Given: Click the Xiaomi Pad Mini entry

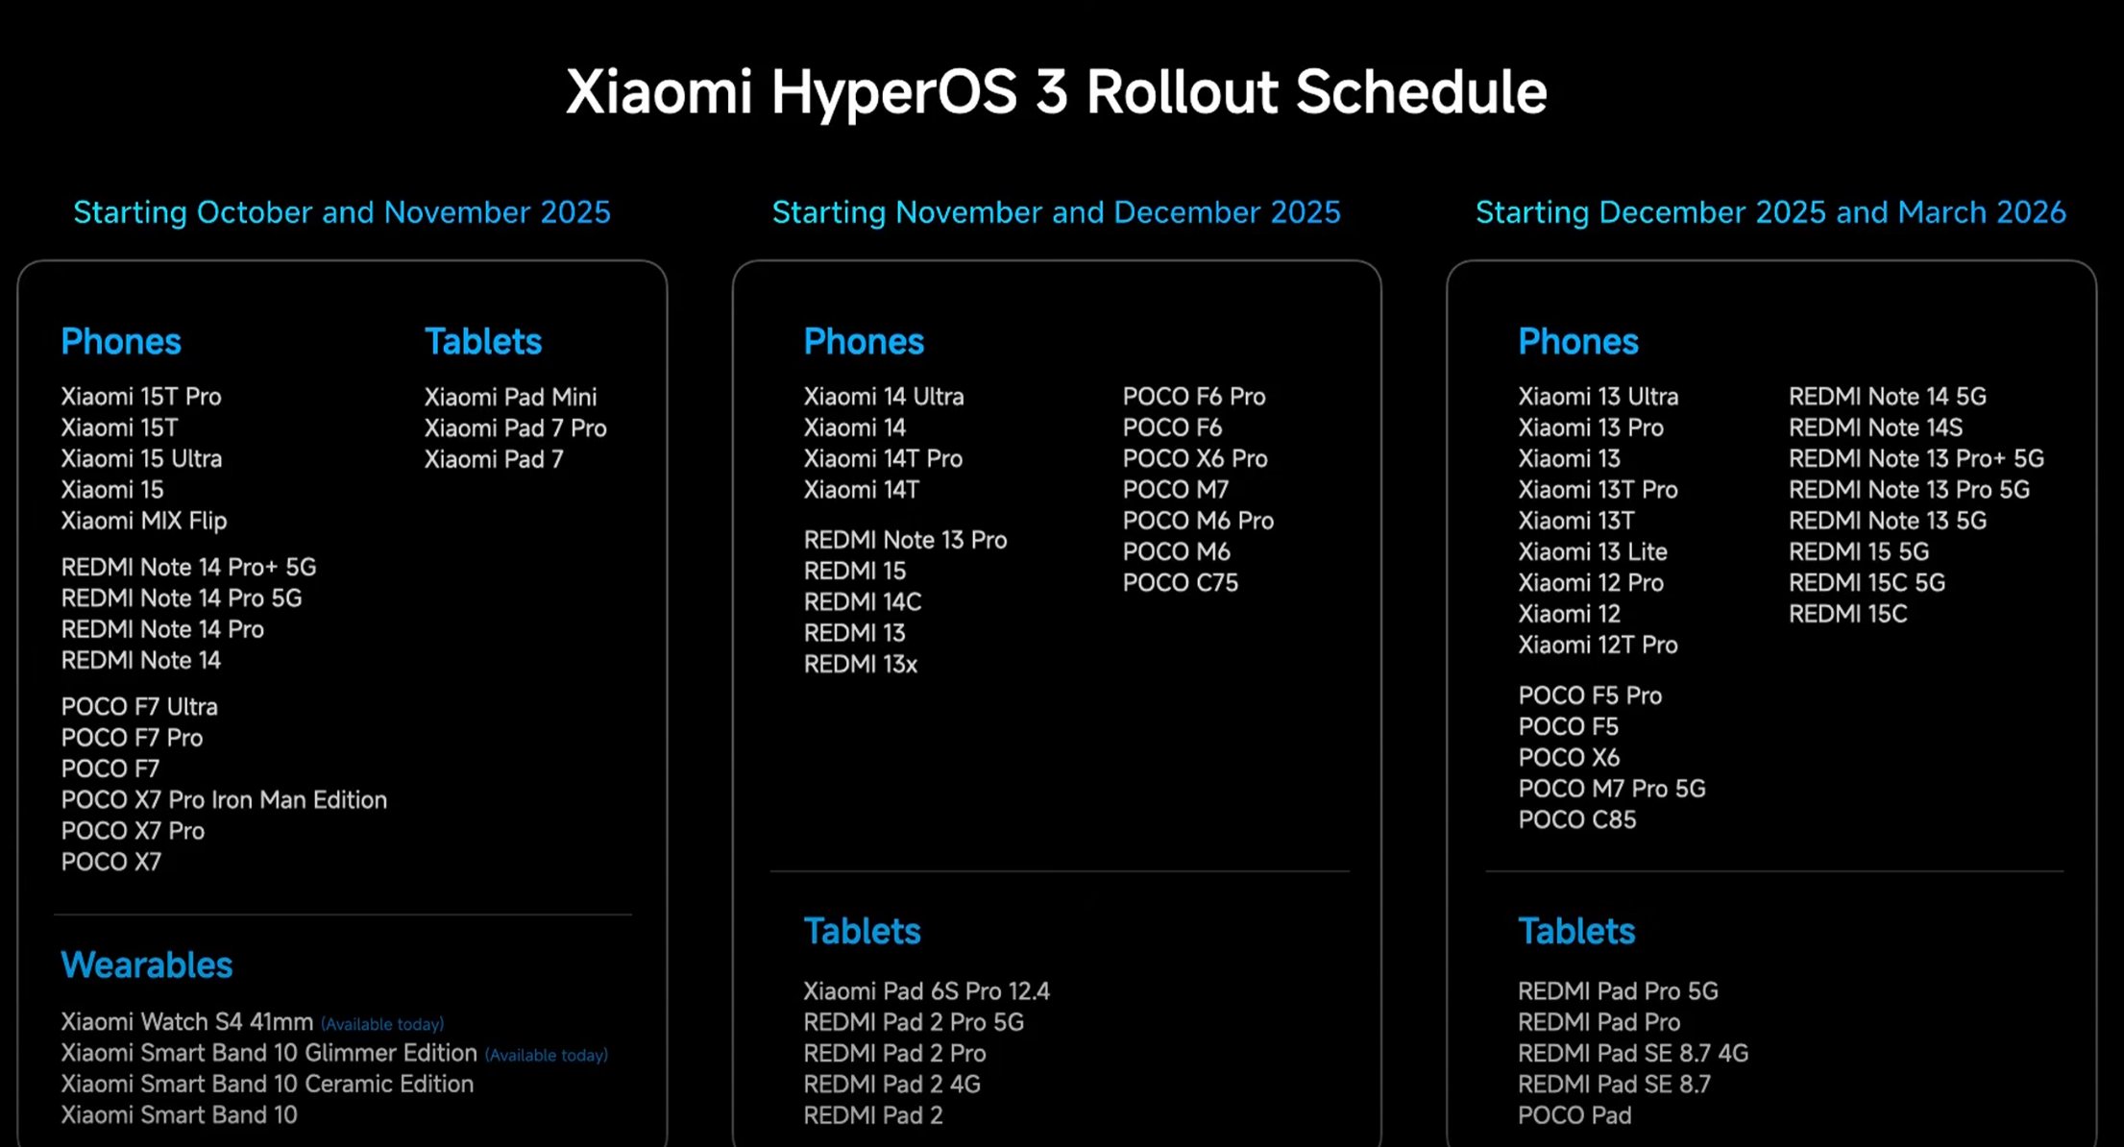Looking at the screenshot, I should point(510,397).
